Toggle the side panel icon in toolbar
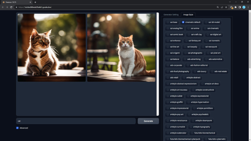This screenshot has width=251, height=141. coord(240,7)
